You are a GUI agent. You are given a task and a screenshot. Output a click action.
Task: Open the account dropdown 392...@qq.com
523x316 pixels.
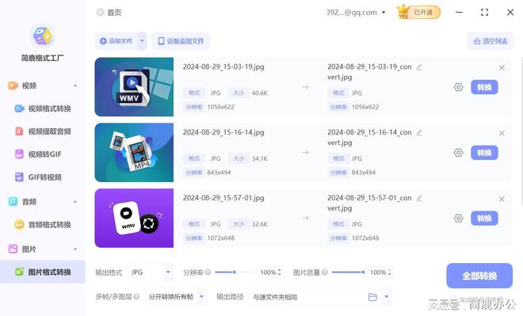click(x=356, y=13)
